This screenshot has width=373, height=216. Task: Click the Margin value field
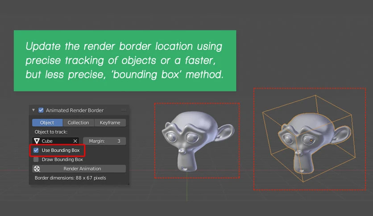tap(104, 141)
